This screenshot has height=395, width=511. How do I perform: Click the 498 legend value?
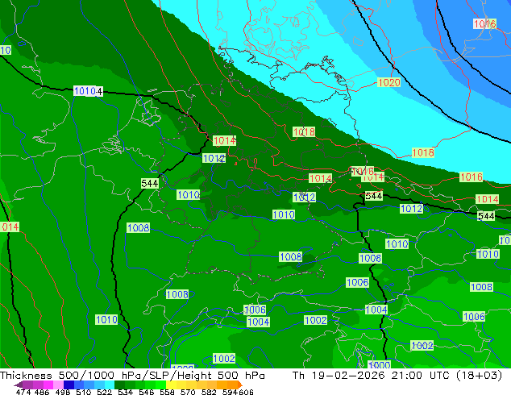63,392
